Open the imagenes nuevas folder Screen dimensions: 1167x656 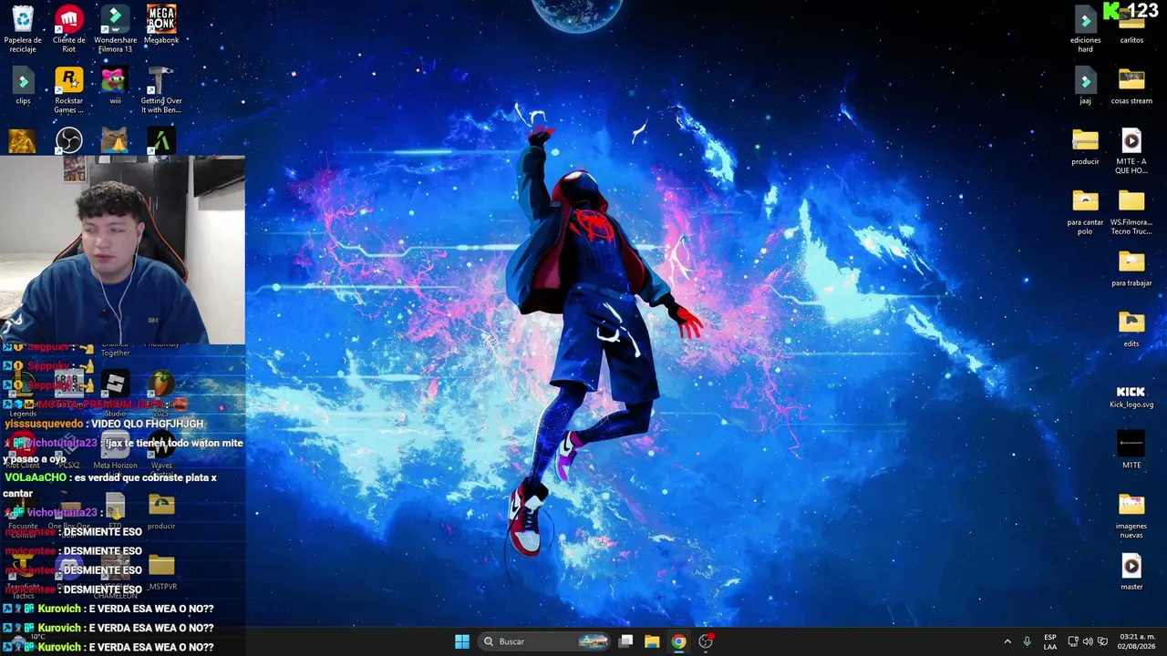pos(1131,515)
